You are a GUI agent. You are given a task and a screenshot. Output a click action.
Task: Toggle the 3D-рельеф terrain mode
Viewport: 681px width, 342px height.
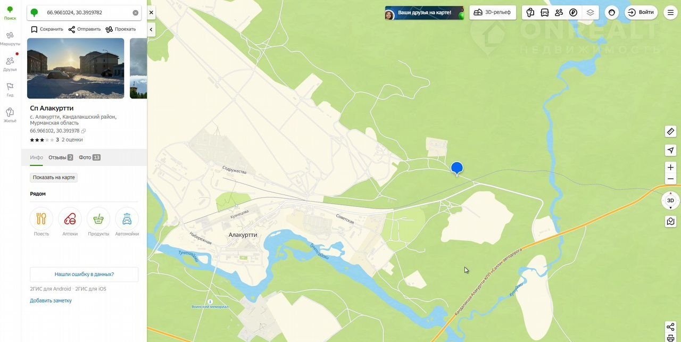(x=492, y=12)
